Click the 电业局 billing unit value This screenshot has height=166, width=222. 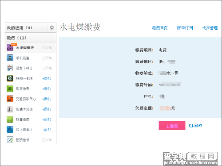pos(172,73)
